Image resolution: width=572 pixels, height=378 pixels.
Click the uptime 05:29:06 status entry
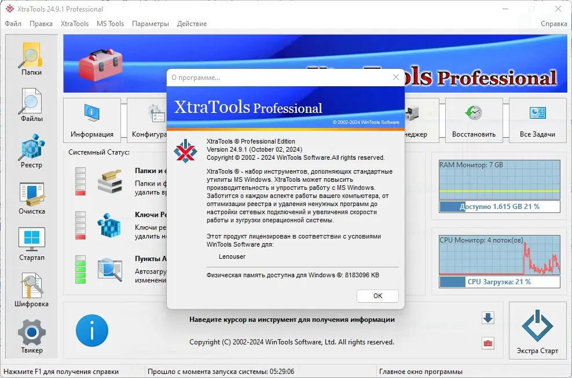point(221,372)
